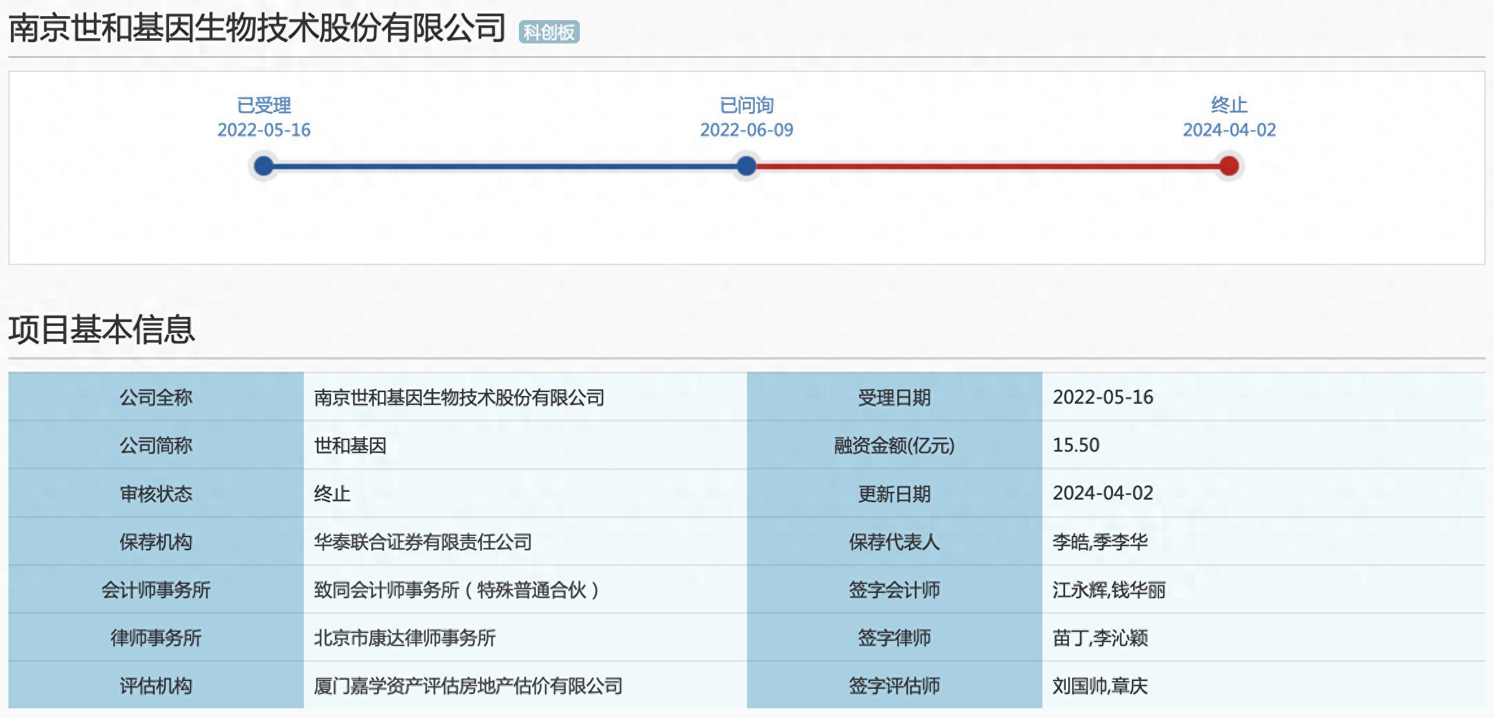This screenshot has height=718, width=1494.
Task: Click the 公司全称 label cell
Action: pos(155,397)
